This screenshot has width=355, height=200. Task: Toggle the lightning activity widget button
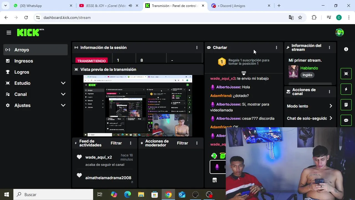click(346, 89)
